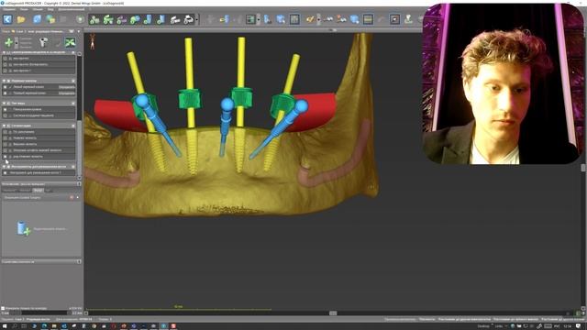This screenshot has width=587, height=330.
Task: Click the distance measurement toolbar icon
Action: (x=328, y=19)
